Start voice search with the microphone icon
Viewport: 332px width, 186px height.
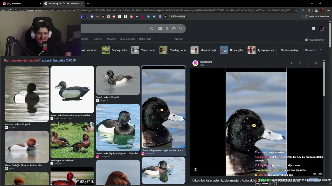coord(167,29)
